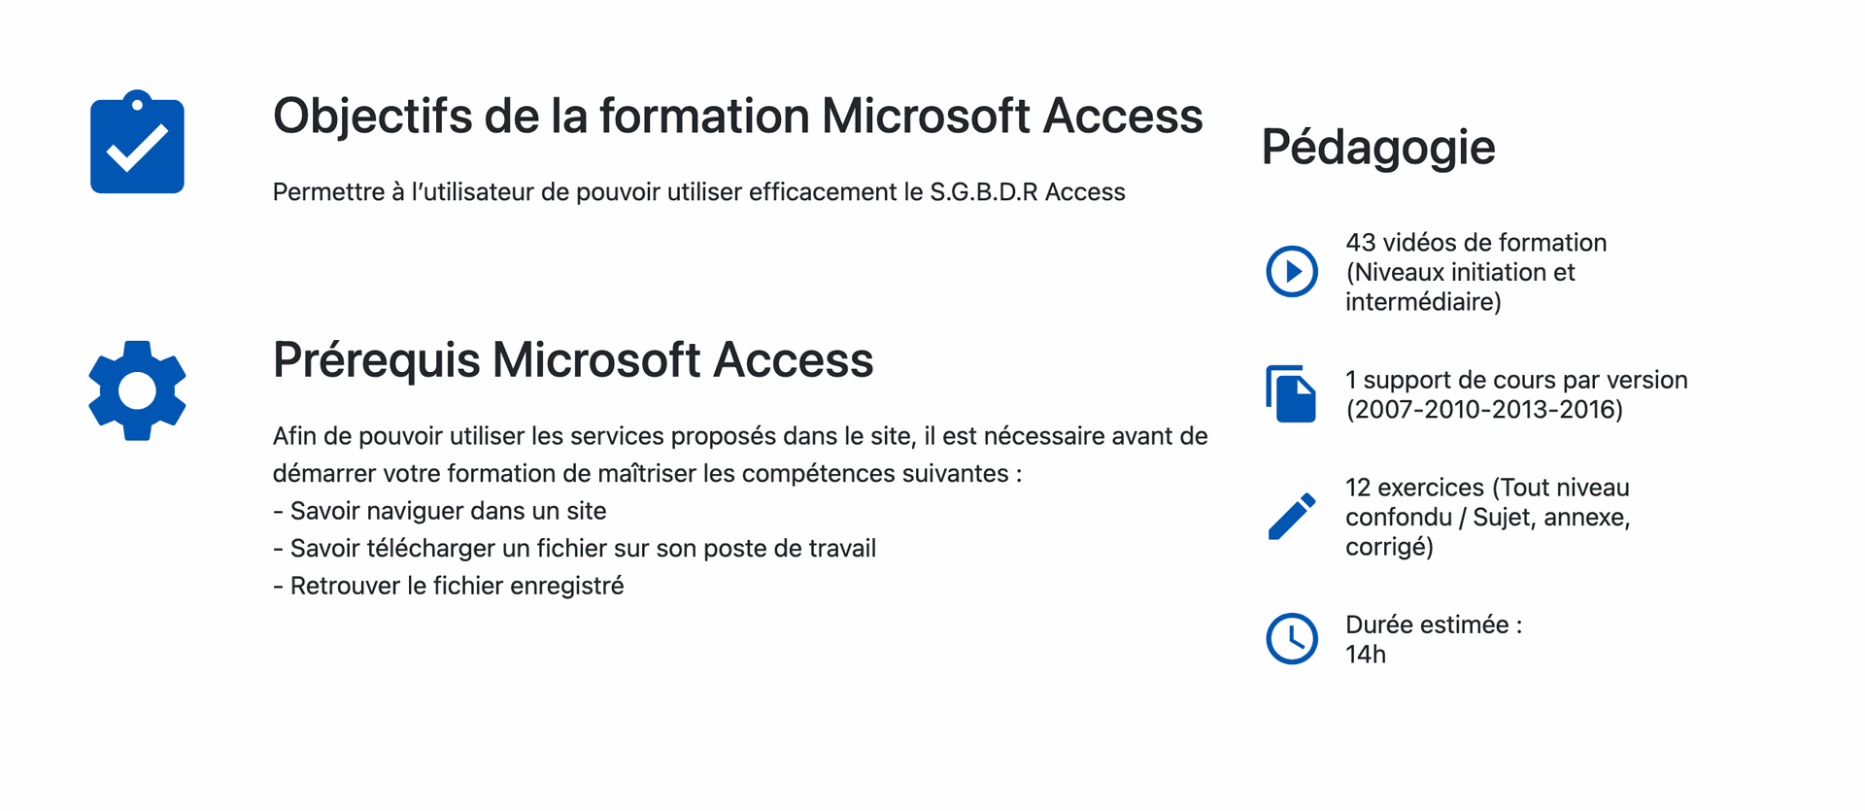Click the Durée estimée 14h text
The height and width of the screenshot is (811, 1865).
1434,639
